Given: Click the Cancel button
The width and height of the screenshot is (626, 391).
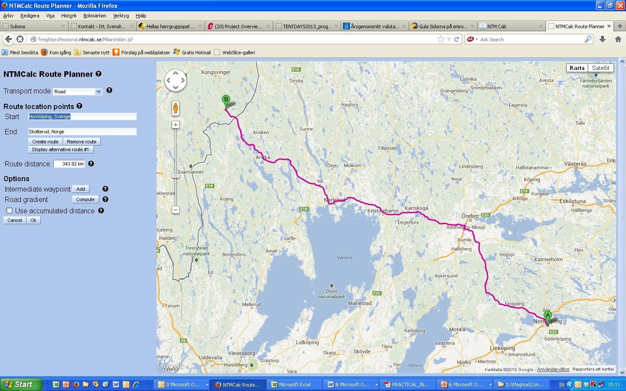Looking at the screenshot, I should (14, 220).
